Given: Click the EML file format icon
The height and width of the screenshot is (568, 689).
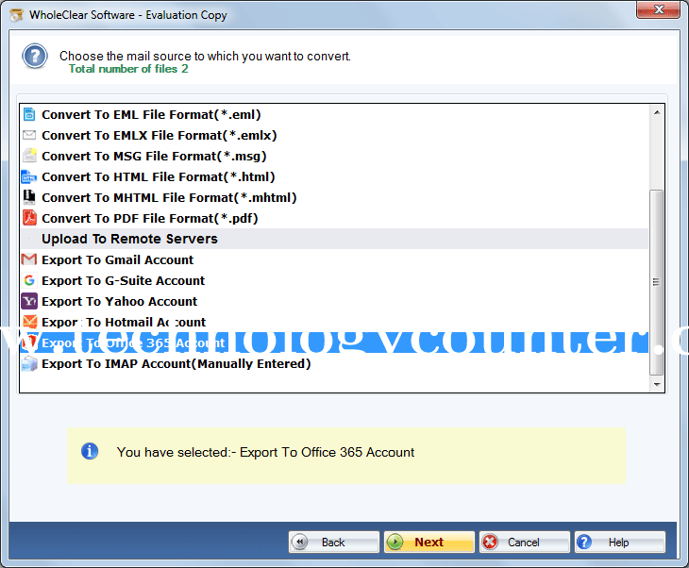Looking at the screenshot, I should 29,114.
